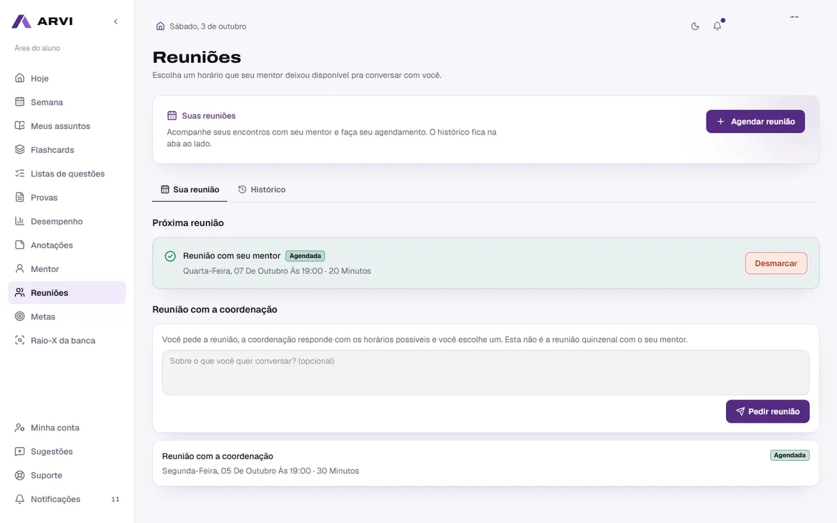This screenshot has width=837, height=523.
Task: Collapse the sidebar with the chevron arrow
Action: click(116, 22)
